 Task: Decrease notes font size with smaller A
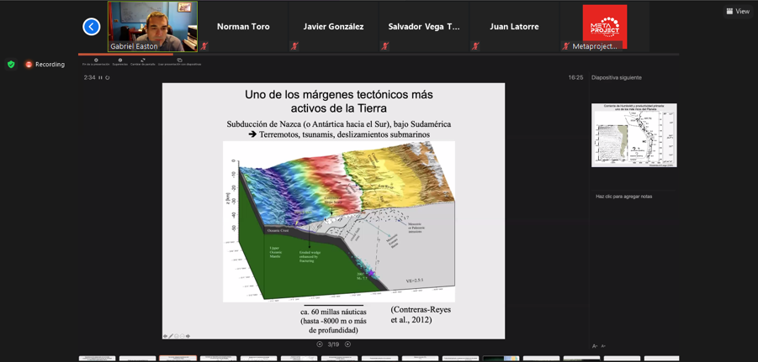[x=603, y=346]
